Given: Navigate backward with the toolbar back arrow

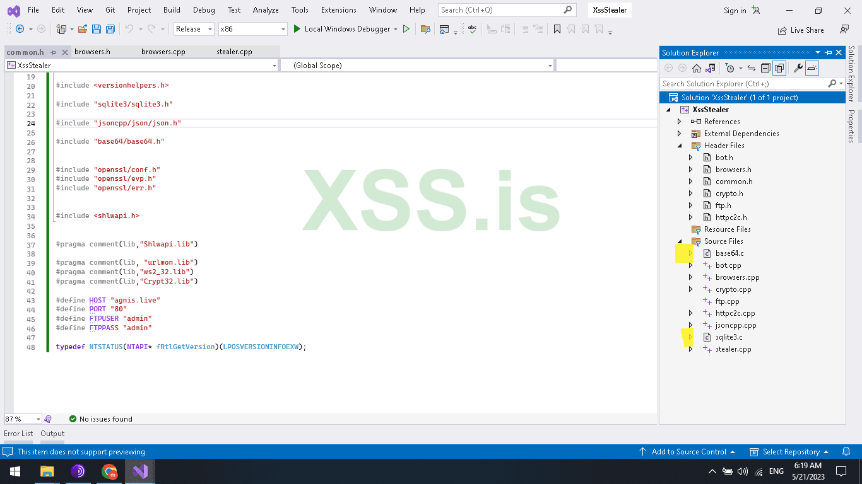Looking at the screenshot, I should coord(20,29).
